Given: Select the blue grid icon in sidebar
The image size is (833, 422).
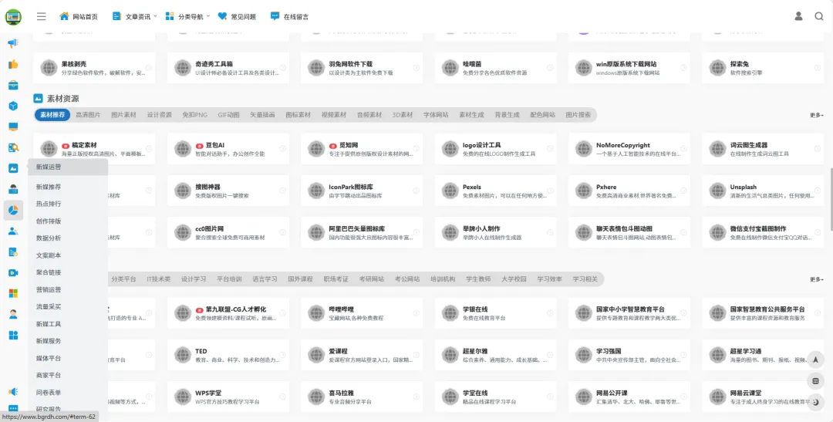Looking at the screenshot, I should click(13, 336).
